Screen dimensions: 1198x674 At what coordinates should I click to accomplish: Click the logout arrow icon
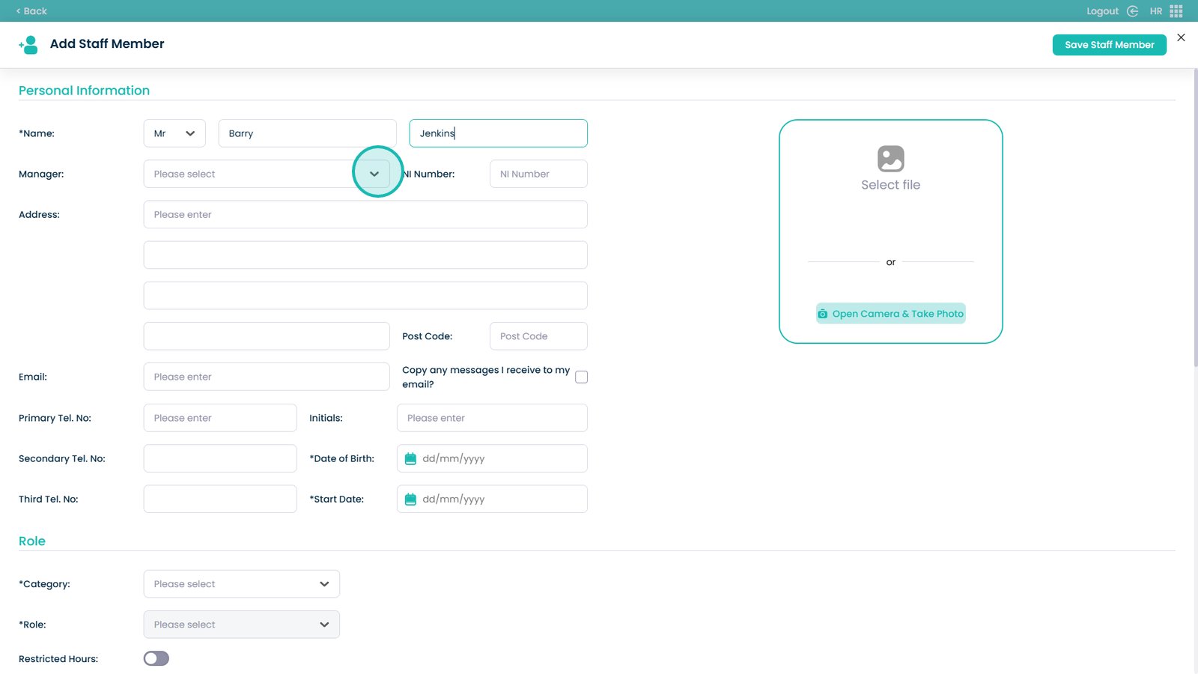1132,11
